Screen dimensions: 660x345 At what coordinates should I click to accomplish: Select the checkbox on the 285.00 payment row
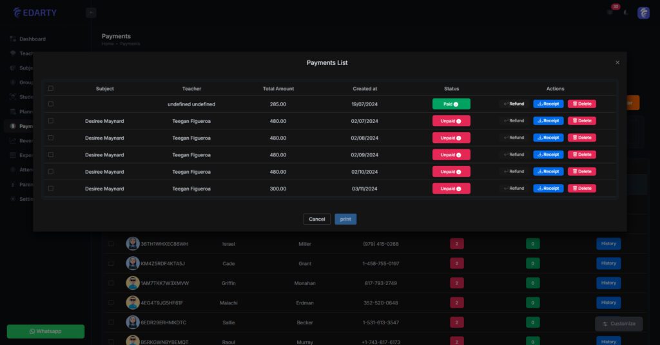pos(51,104)
